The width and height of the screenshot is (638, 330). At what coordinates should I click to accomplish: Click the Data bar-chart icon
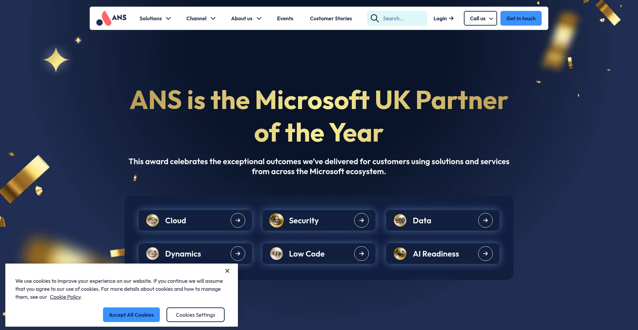(400, 220)
